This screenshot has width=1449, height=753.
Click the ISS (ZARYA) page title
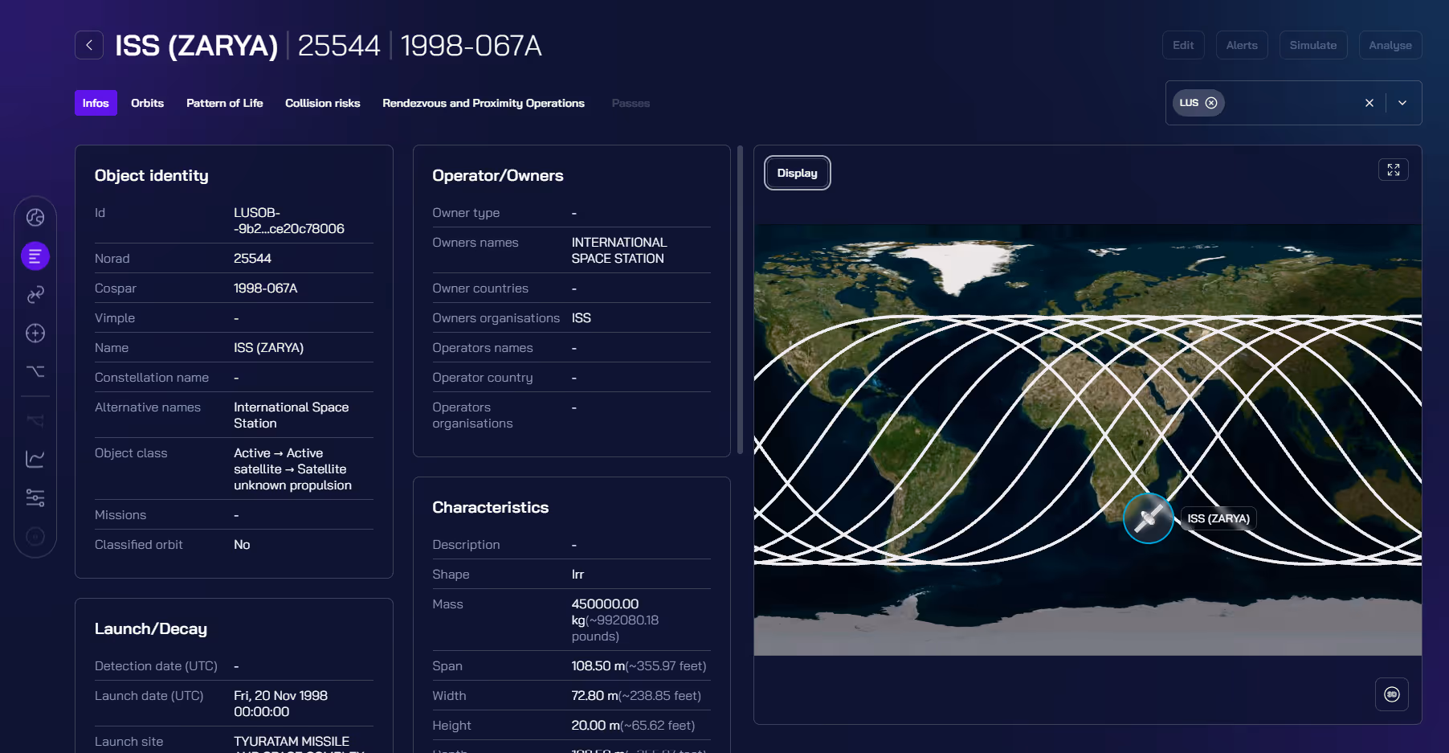[196, 45]
